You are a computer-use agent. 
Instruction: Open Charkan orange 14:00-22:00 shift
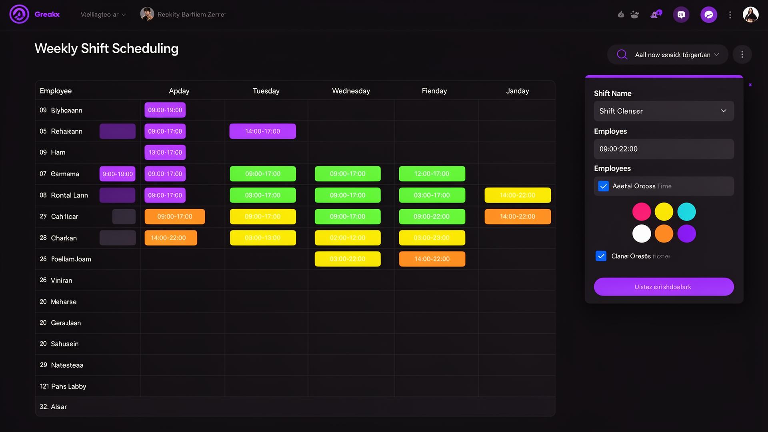170,238
